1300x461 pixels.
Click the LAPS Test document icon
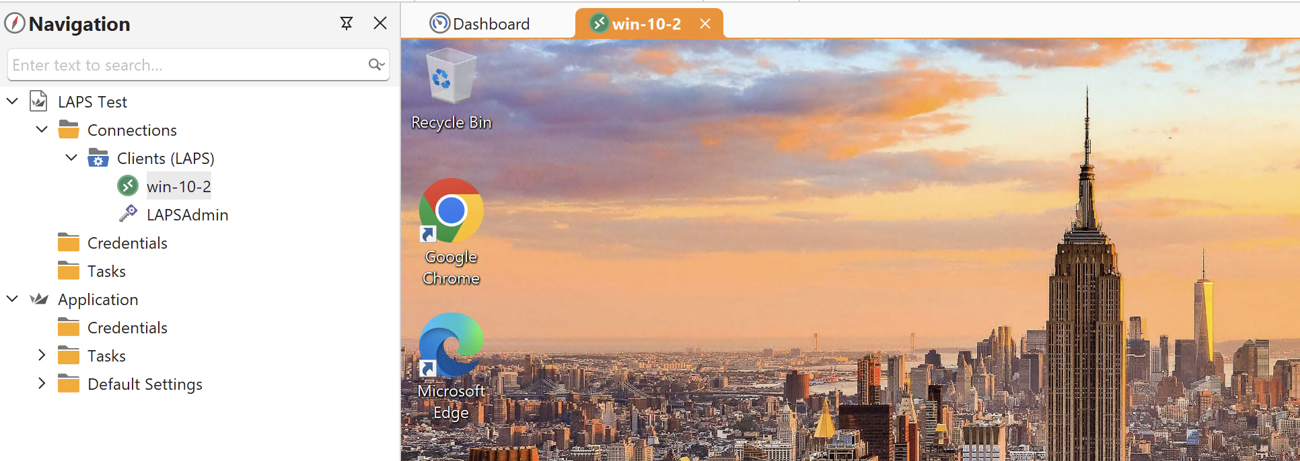[39, 101]
